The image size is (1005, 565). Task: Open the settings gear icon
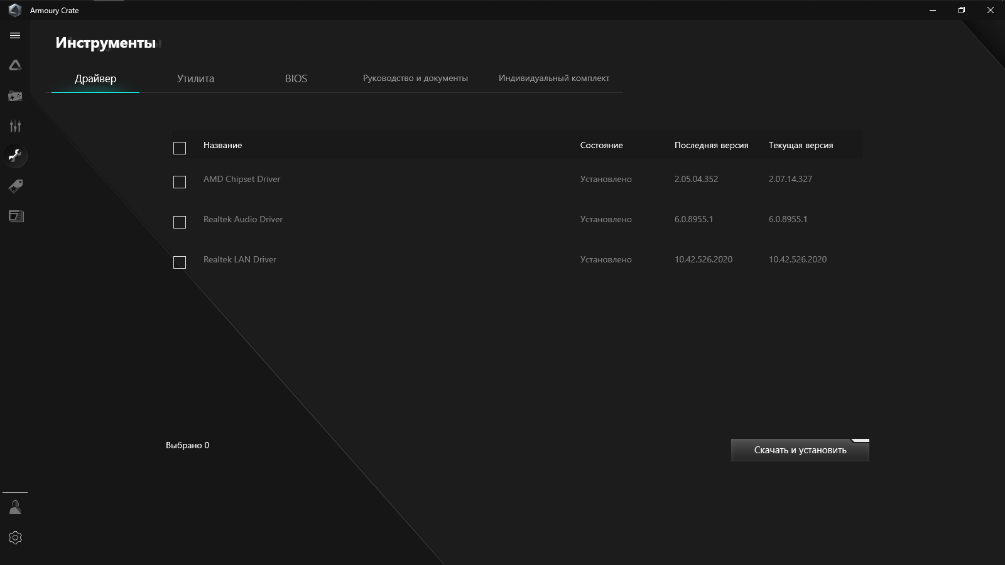pos(15,538)
